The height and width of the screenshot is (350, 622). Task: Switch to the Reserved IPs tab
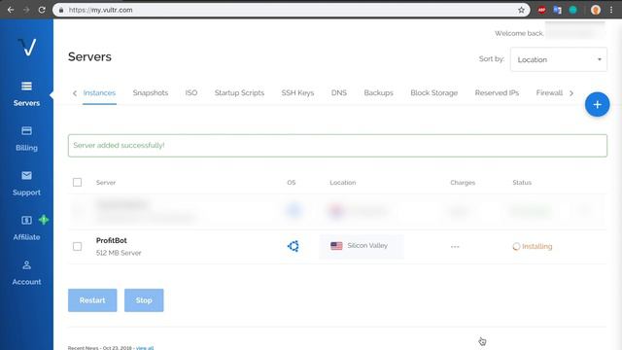(497, 93)
